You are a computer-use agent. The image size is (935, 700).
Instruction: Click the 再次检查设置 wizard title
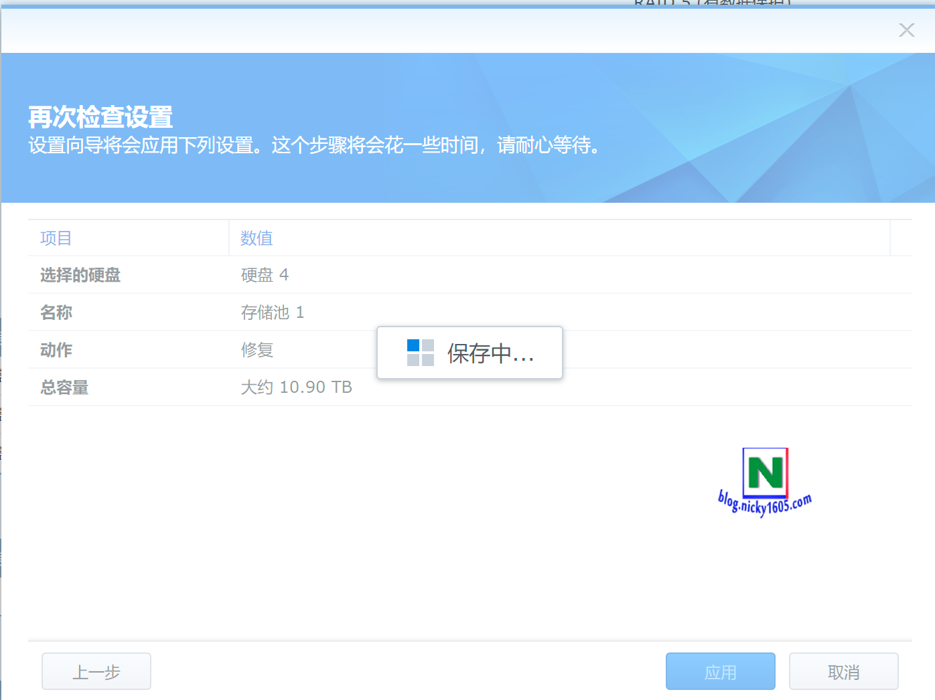point(100,117)
